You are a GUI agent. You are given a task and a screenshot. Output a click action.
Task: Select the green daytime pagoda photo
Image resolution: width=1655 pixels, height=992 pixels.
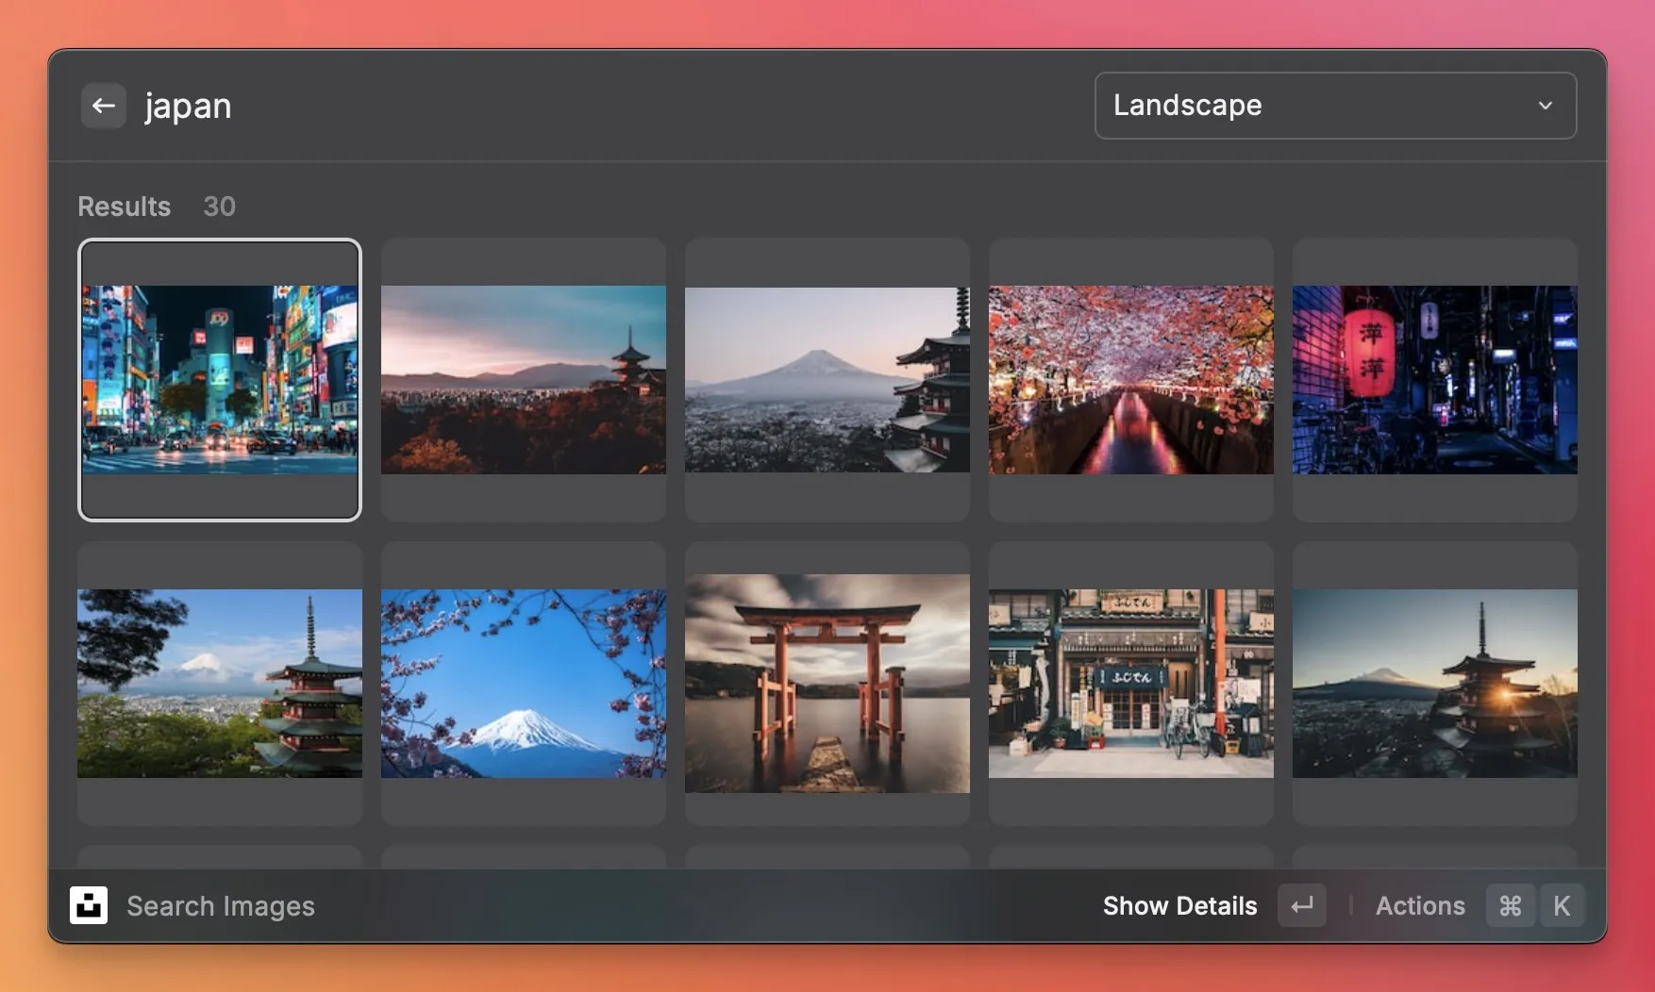click(x=220, y=684)
